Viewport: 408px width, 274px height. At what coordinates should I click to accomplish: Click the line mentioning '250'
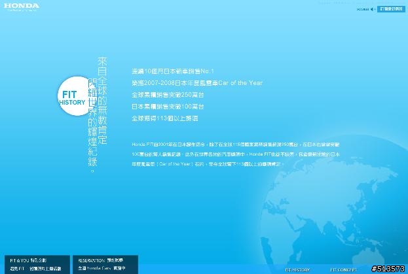[168, 95]
